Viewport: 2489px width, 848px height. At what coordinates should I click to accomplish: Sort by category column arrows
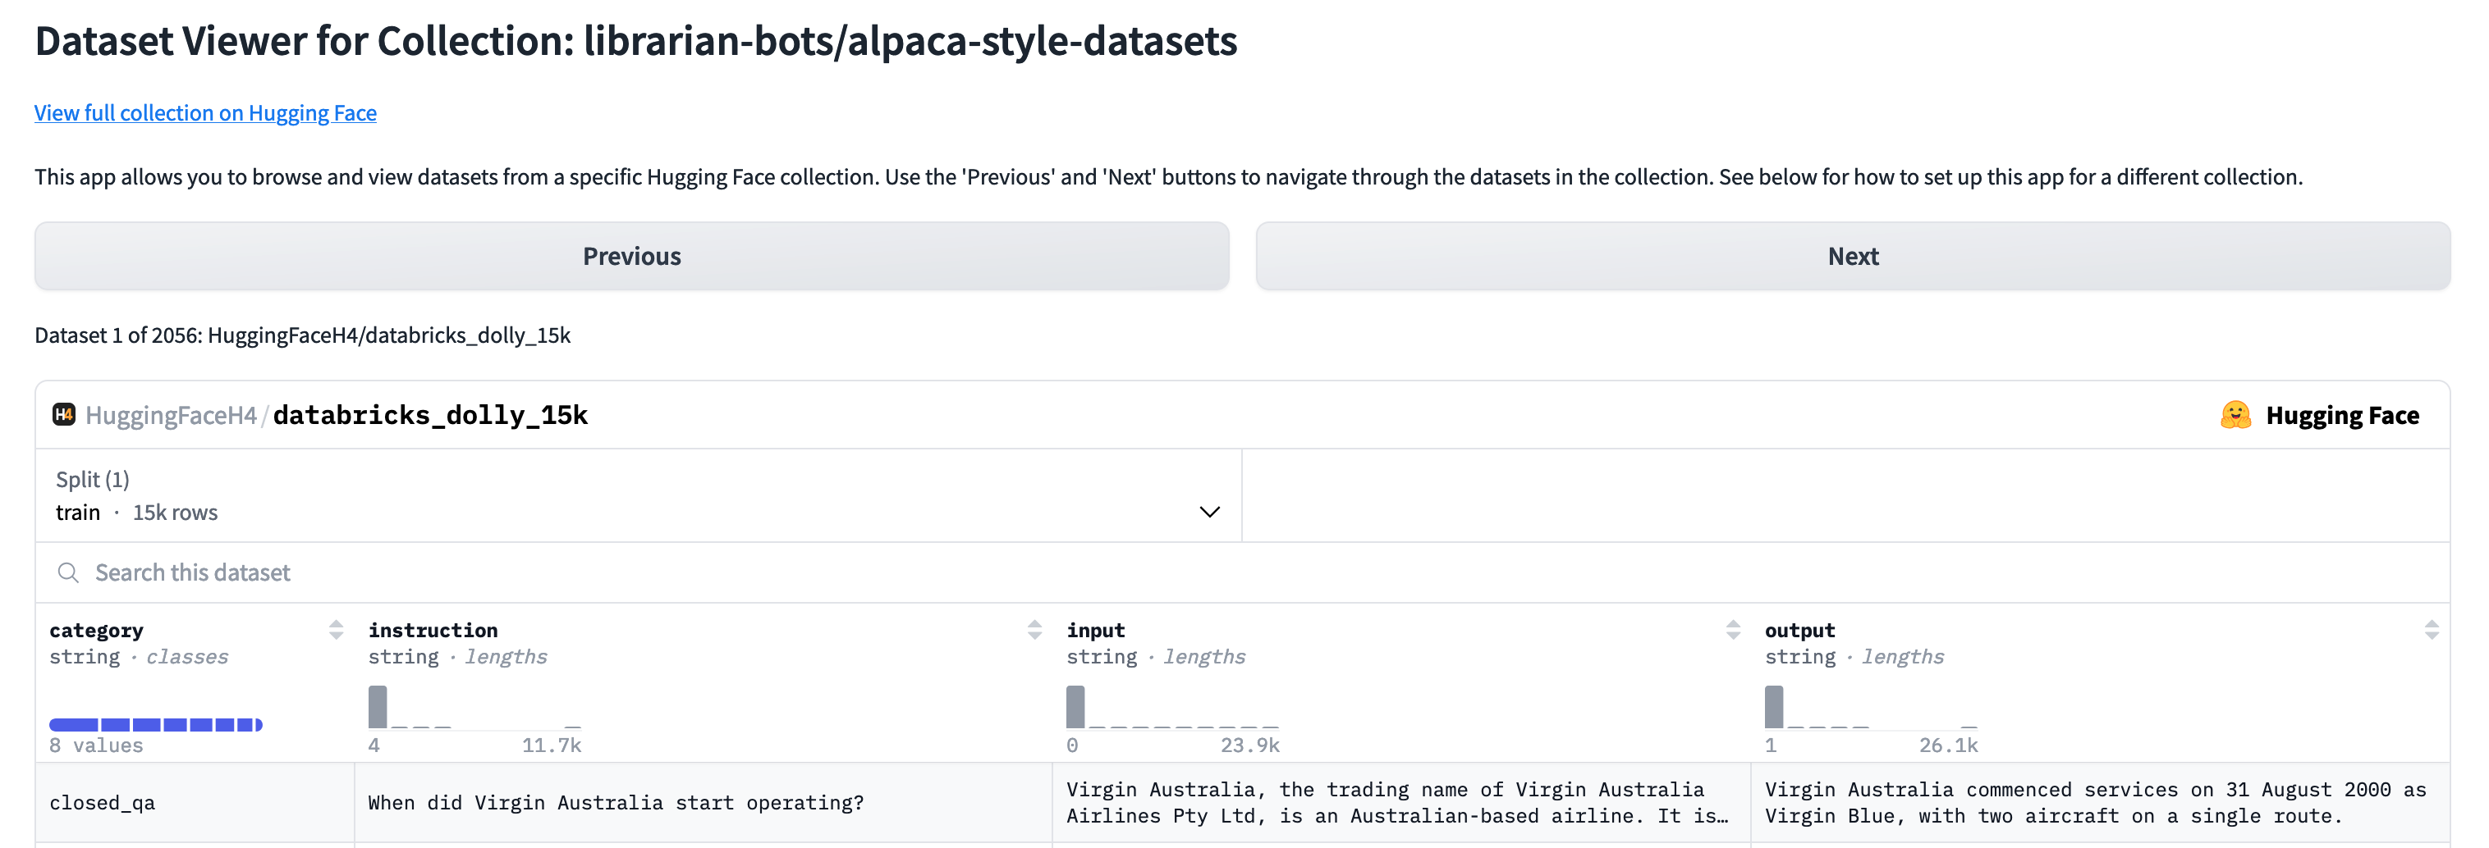[x=335, y=630]
